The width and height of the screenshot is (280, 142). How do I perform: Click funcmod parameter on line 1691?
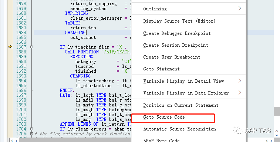click(84, 66)
